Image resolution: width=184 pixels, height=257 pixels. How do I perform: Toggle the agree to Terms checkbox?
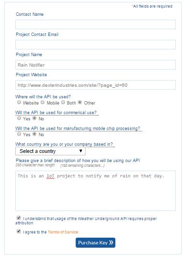pos(19,232)
